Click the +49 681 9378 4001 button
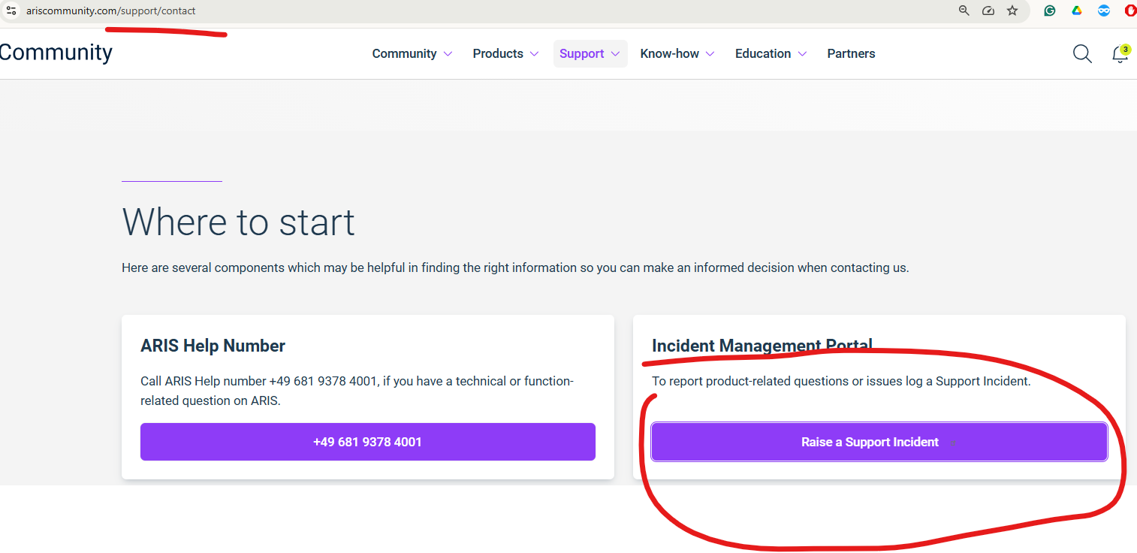This screenshot has height=553, width=1137. coord(367,442)
